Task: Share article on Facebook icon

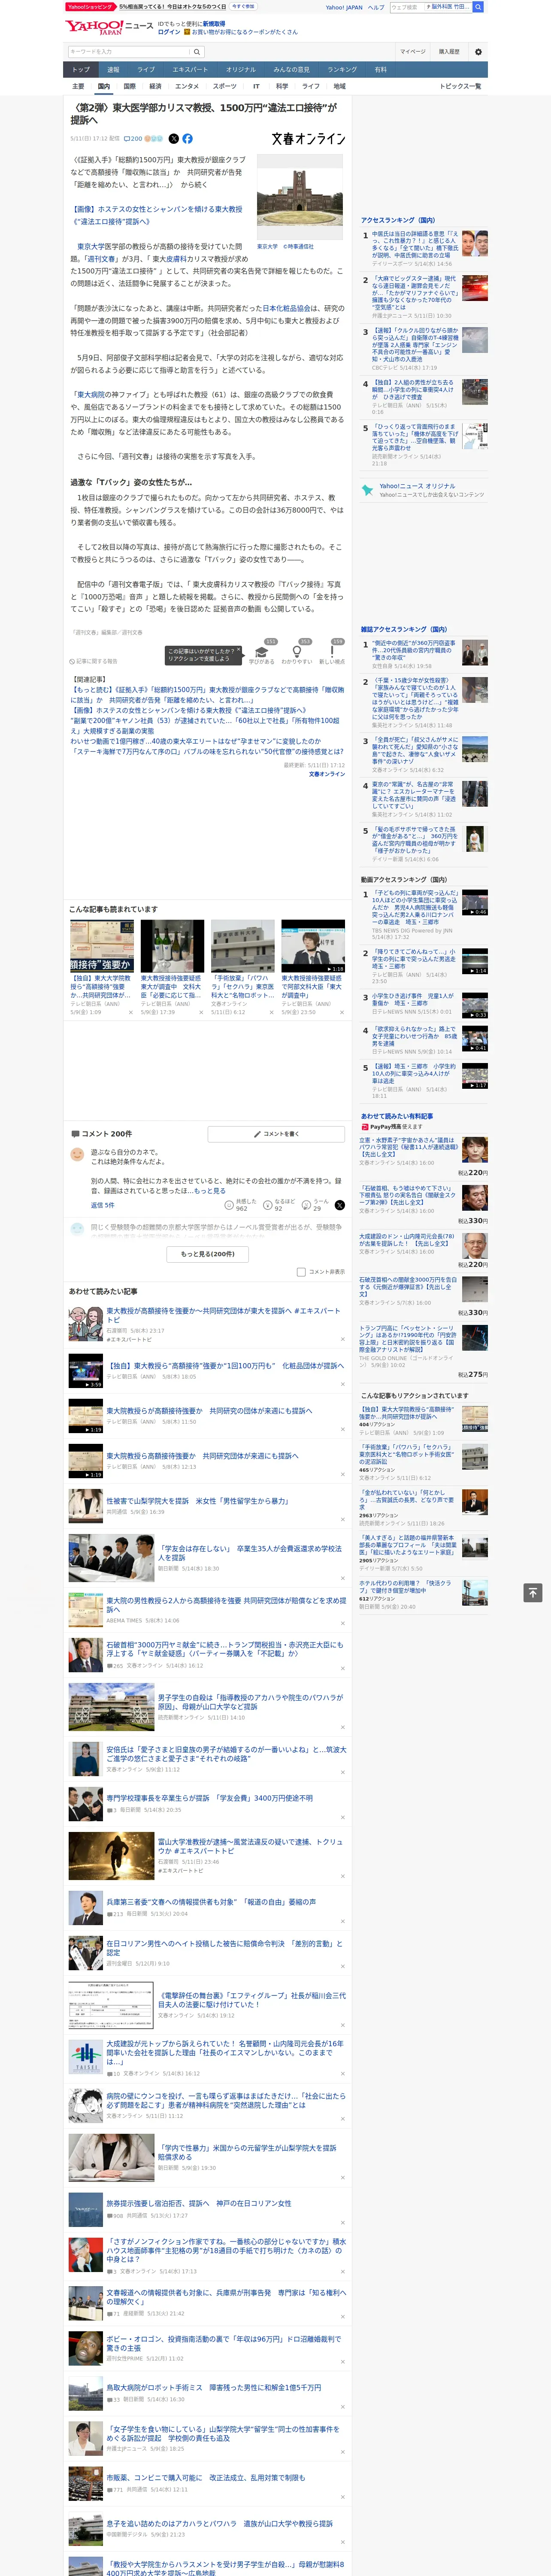Action: 187,139
